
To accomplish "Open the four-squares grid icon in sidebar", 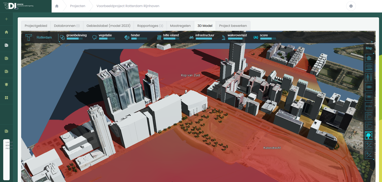I will [6, 98].
